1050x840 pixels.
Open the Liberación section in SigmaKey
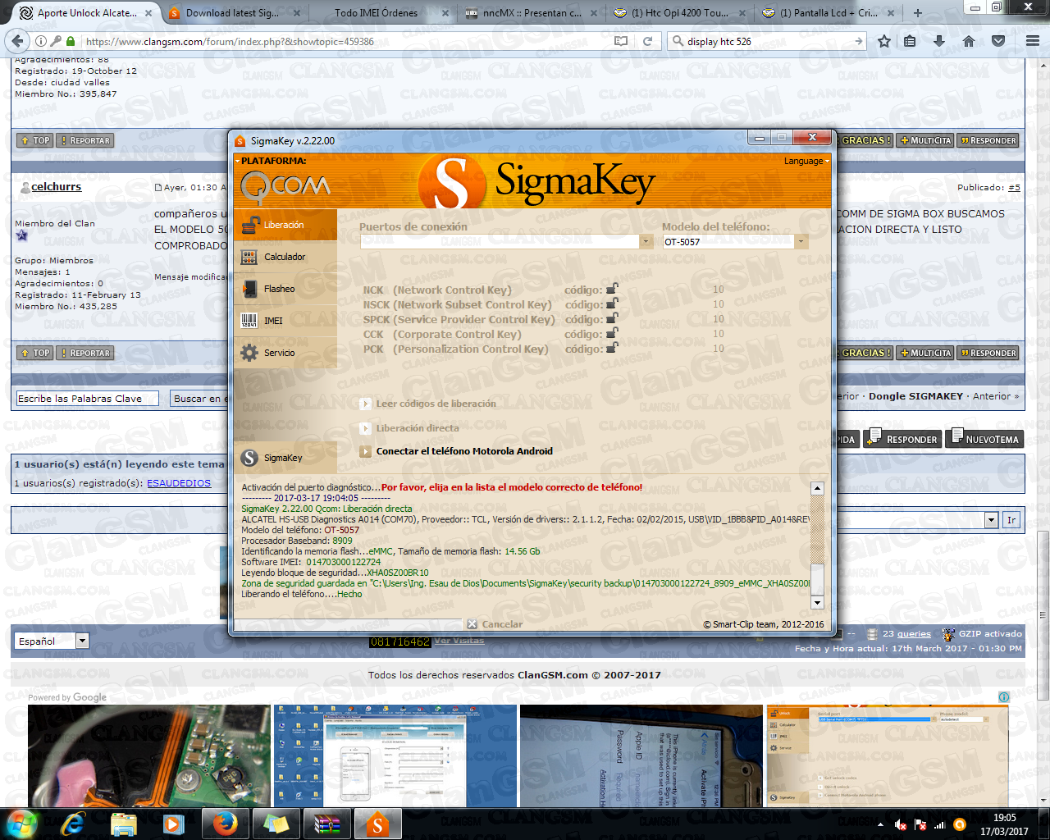click(x=285, y=225)
